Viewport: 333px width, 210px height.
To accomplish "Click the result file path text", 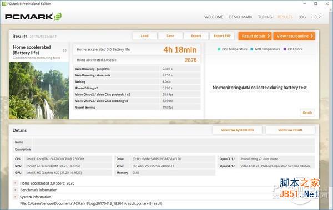I will coord(91,204).
